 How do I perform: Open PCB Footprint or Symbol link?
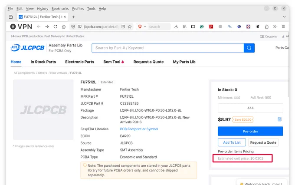pyautogui.click(x=139, y=129)
